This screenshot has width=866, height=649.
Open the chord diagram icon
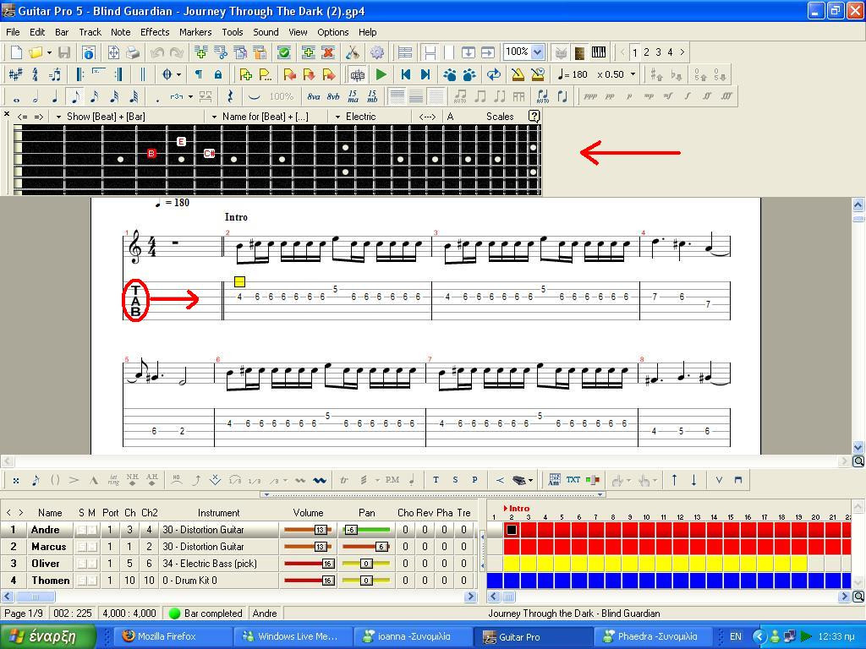pos(554,481)
